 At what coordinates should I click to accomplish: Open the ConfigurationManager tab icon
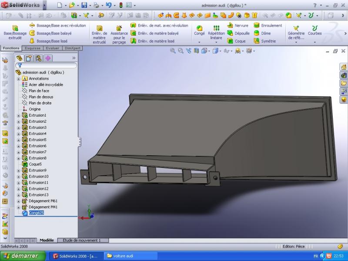pos(38,58)
